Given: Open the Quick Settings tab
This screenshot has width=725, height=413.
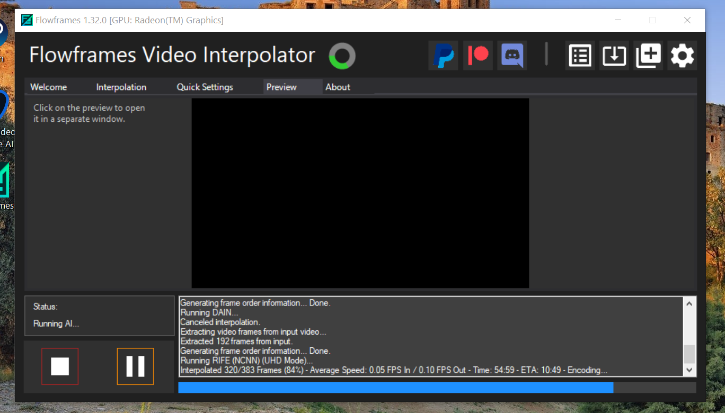Looking at the screenshot, I should coord(205,87).
